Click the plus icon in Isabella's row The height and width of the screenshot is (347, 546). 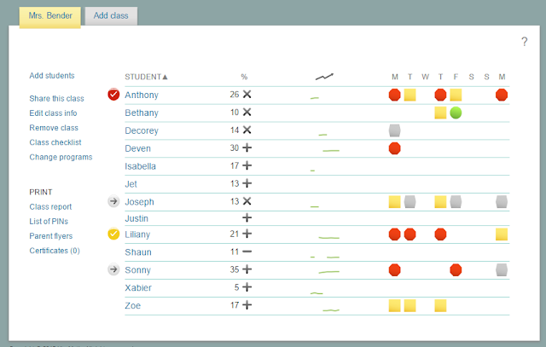[247, 165]
